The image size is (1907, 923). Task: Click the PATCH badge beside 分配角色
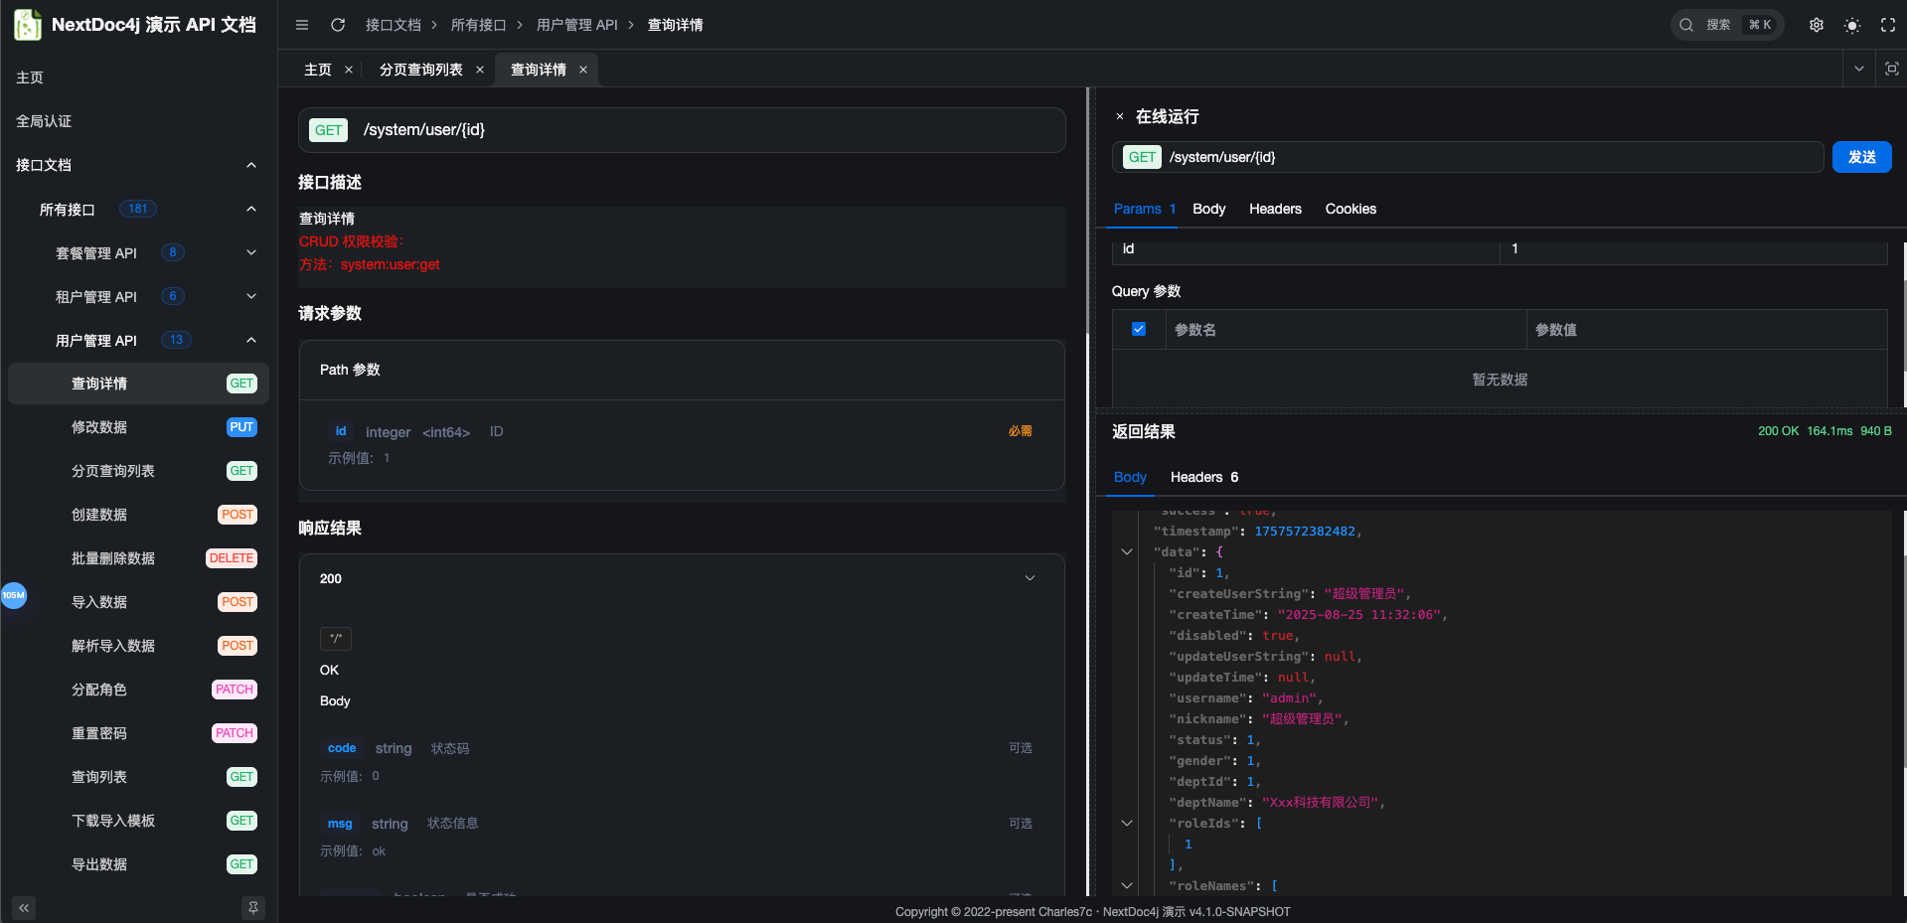(x=235, y=690)
